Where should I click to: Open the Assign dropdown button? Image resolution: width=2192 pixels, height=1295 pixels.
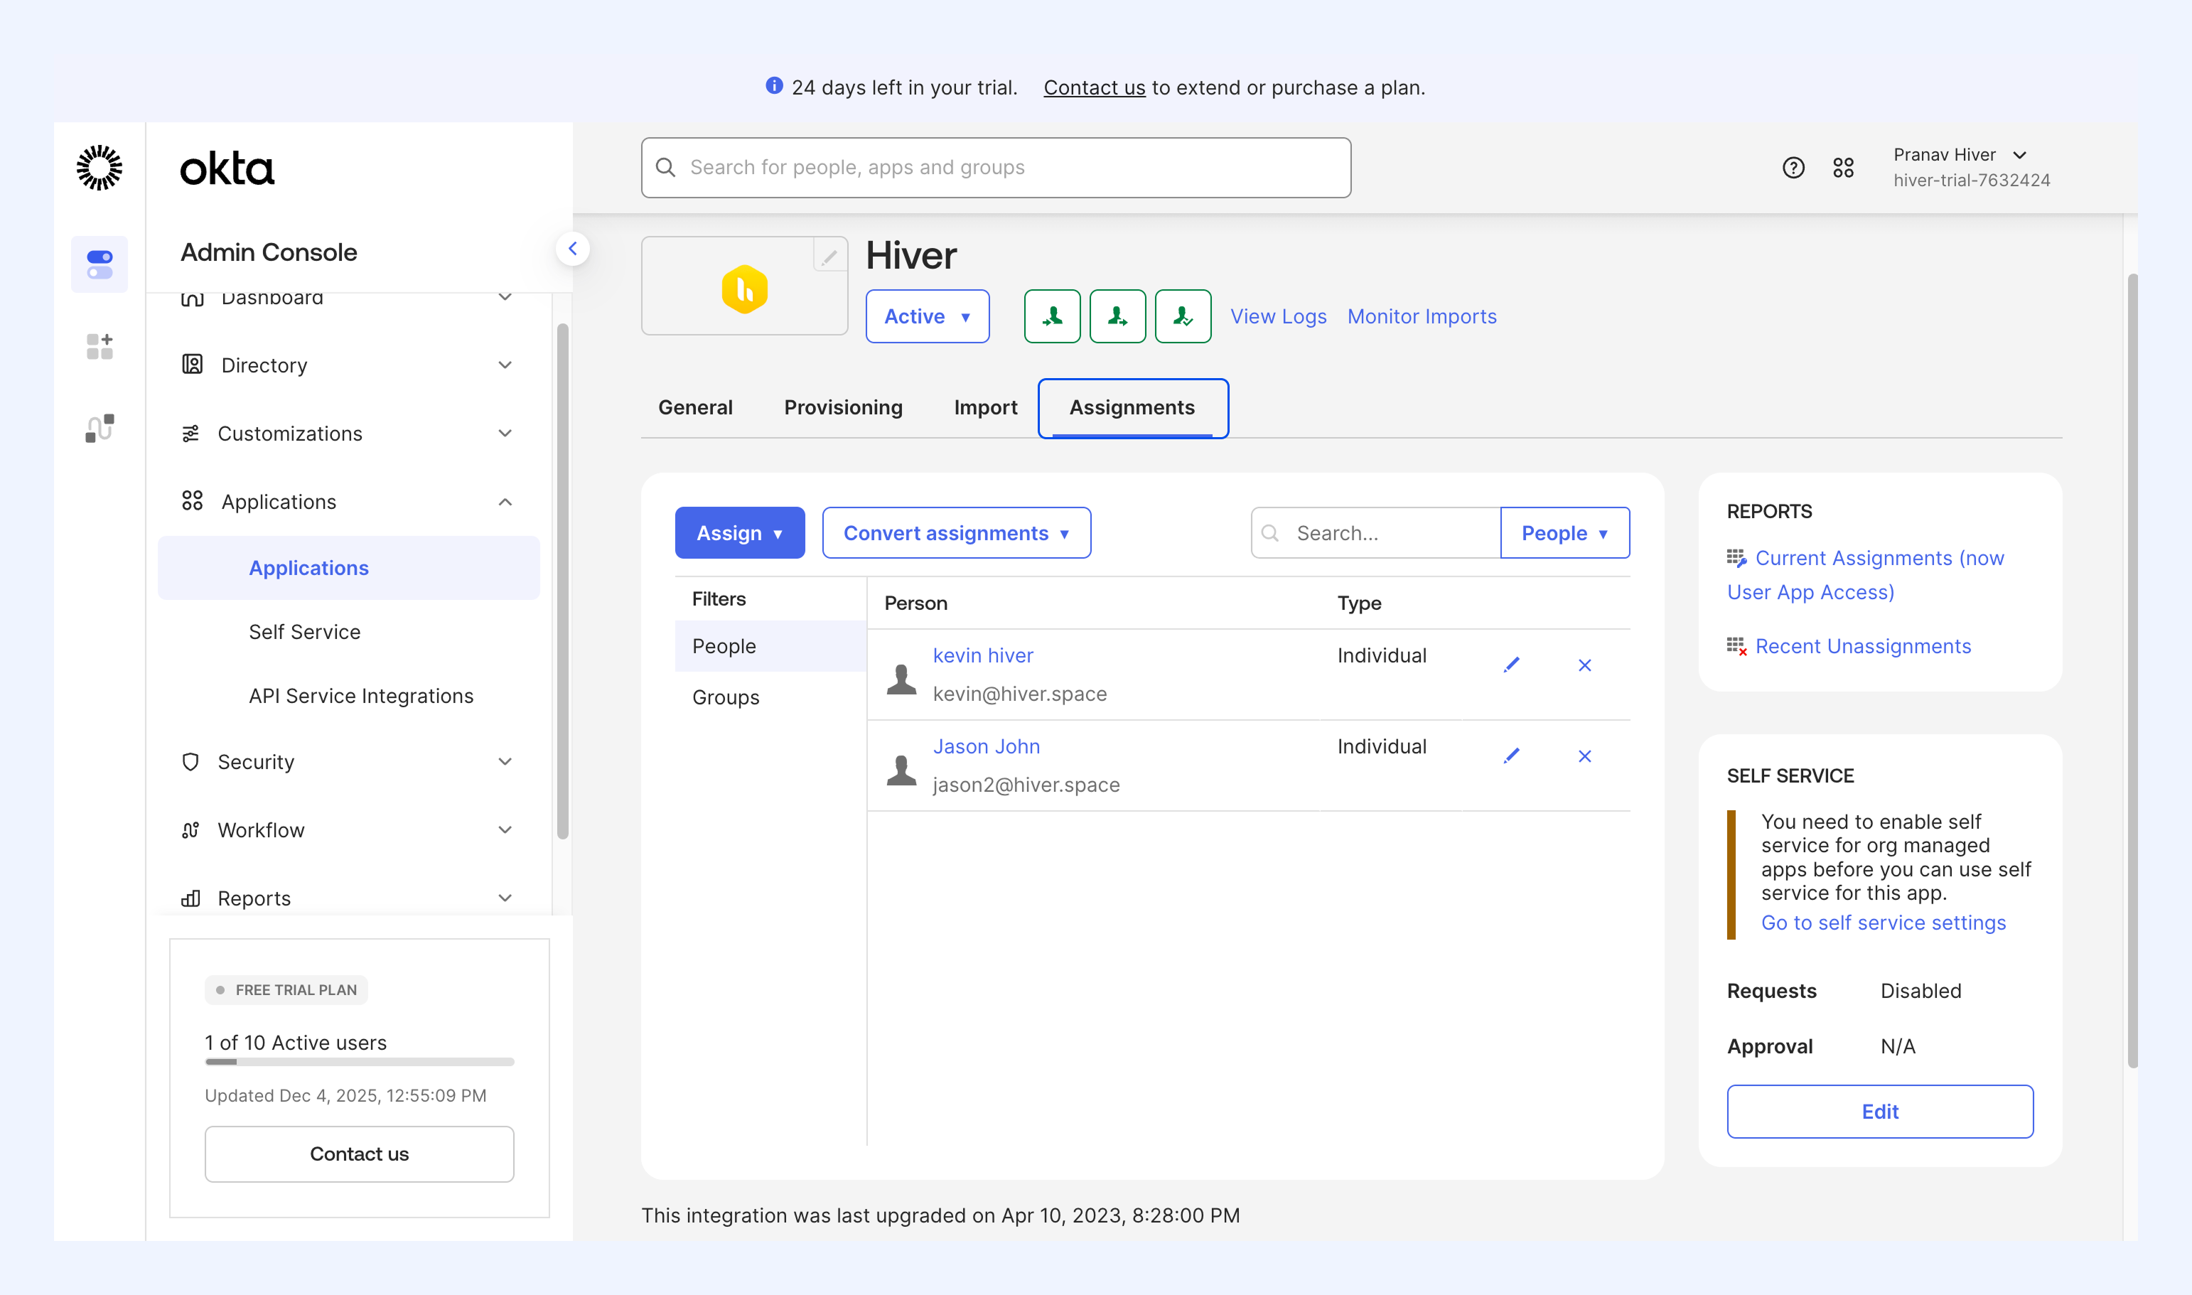coord(740,532)
